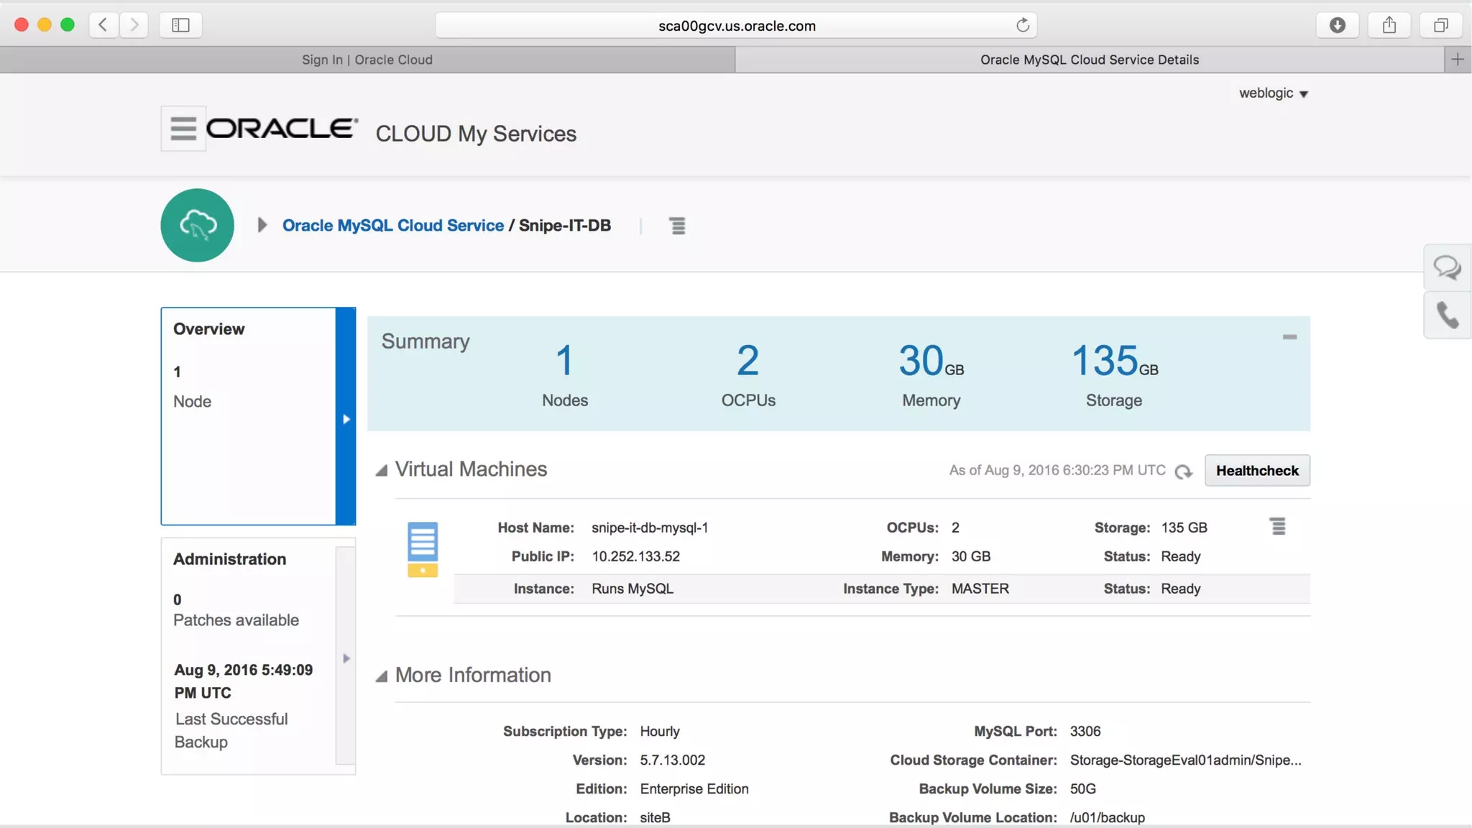Viewport: 1472px width, 828px height.
Task: Open the snipe-it-db-mysql-1 node actions menu
Action: (1277, 527)
